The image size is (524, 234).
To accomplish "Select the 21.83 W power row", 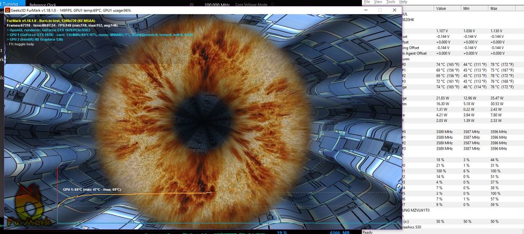I will pos(444,98).
